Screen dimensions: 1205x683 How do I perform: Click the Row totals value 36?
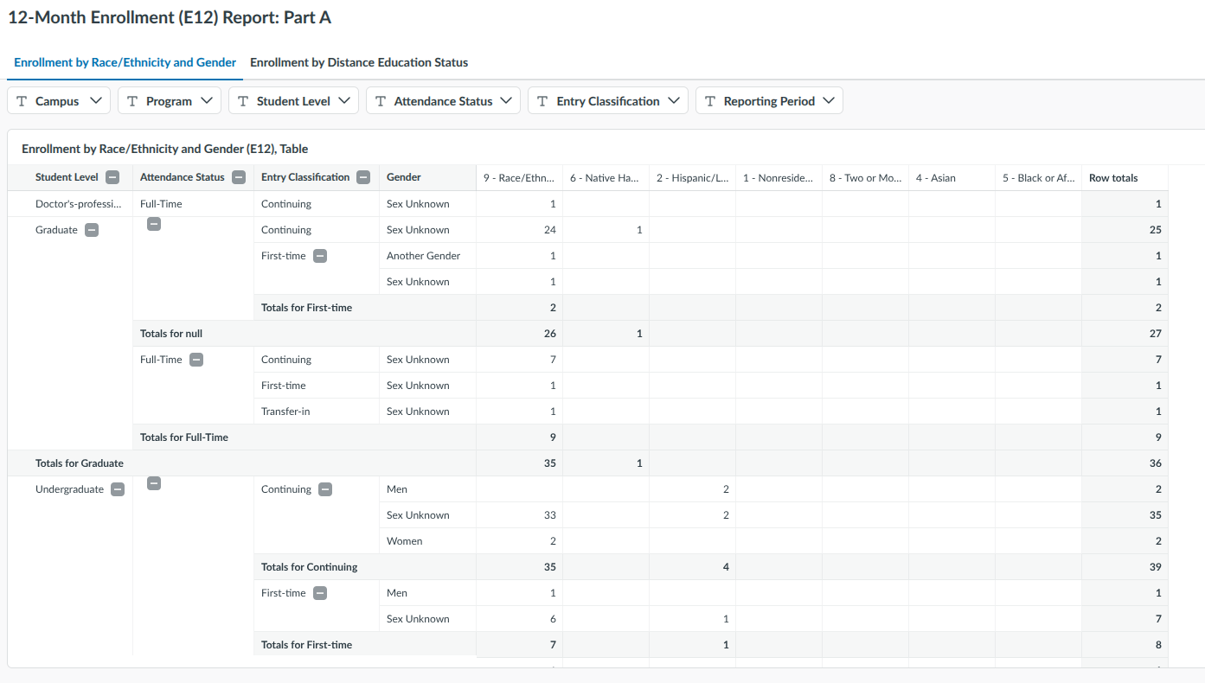tap(1155, 463)
